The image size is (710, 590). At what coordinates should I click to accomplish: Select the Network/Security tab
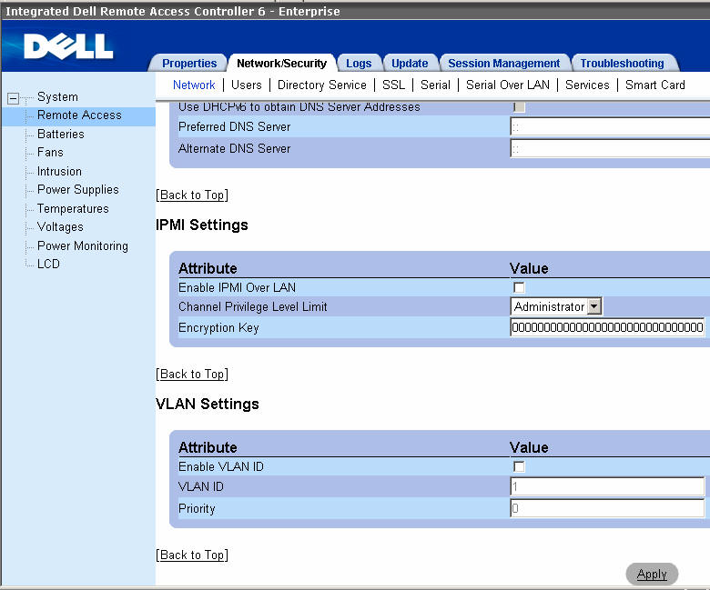pyautogui.click(x=281, y=64)
